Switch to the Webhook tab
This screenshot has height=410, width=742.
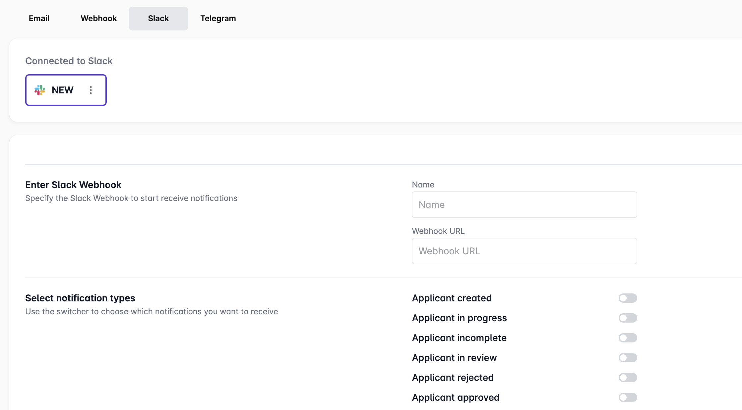pos(99,19)
